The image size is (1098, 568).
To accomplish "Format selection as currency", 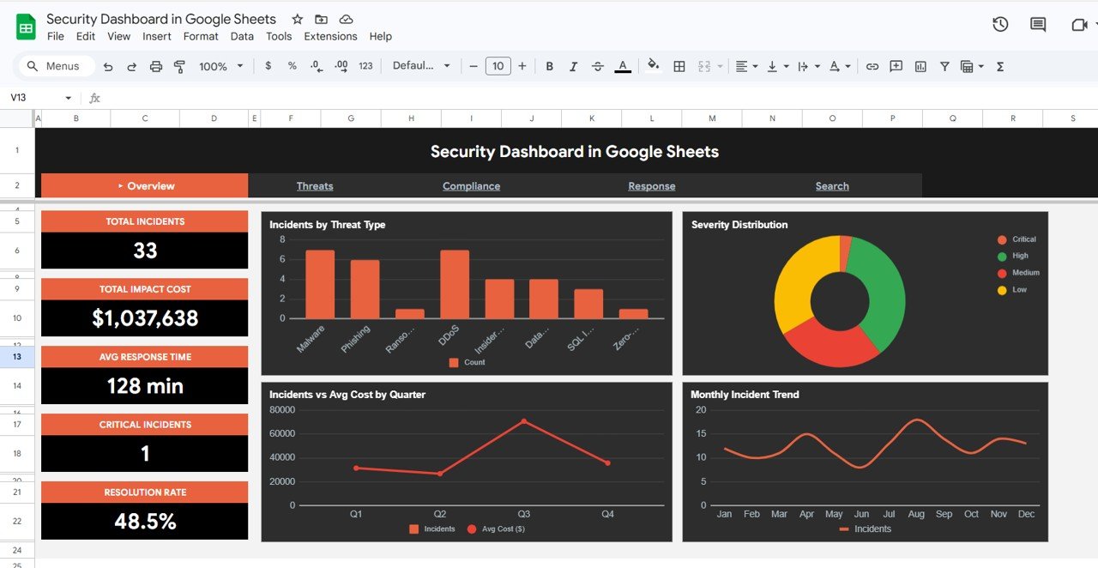I will point(268,66).
